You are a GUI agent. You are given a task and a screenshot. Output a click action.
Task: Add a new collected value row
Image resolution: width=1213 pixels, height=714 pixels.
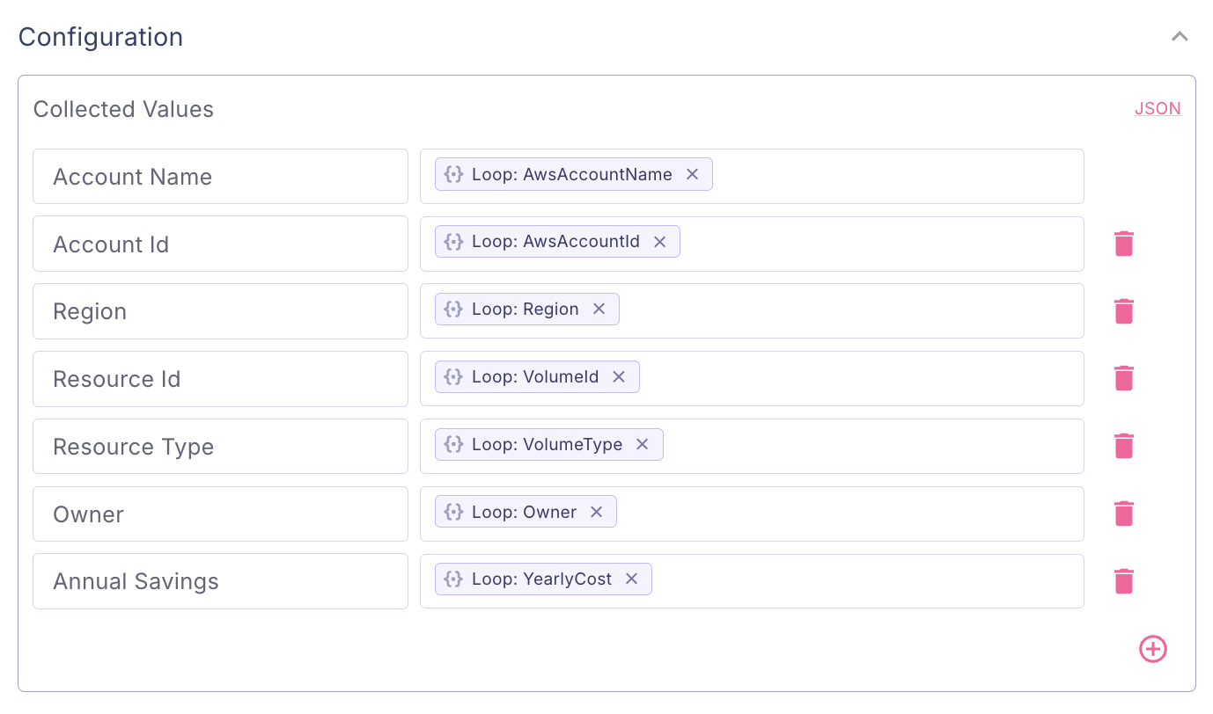pos(1152,649)
